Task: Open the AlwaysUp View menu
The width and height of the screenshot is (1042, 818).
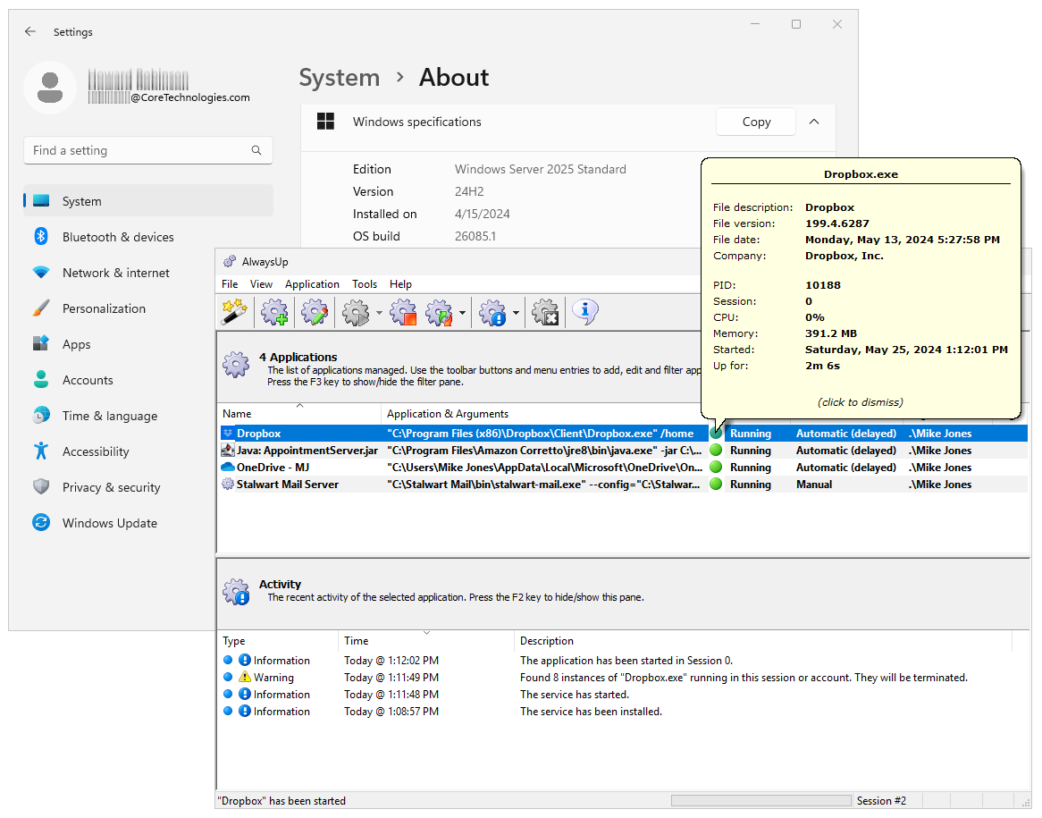Action: click(x=261, y=284)
